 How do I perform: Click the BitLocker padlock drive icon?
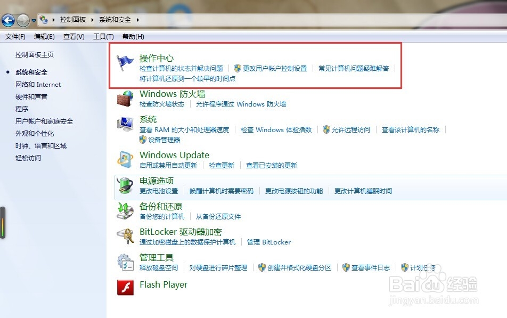(125, 237)
